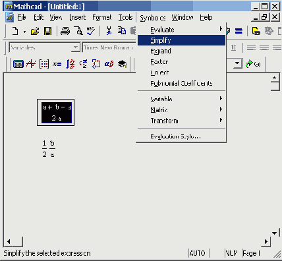Open the Graph toolbar icon
282x261 pixels.
(31, 64)
